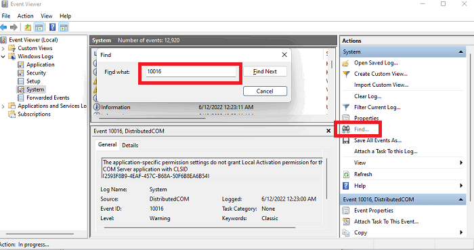Click the blue Help toolbar icon
The height and width of the screenshot is (250, 474).
pyautogui.click(x=52, y=27)
